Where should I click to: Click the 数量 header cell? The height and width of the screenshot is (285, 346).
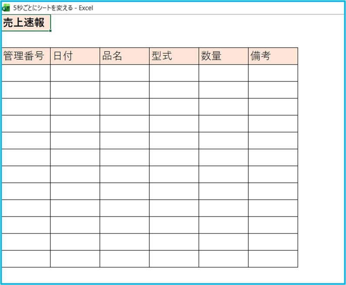tap(223, 56)
